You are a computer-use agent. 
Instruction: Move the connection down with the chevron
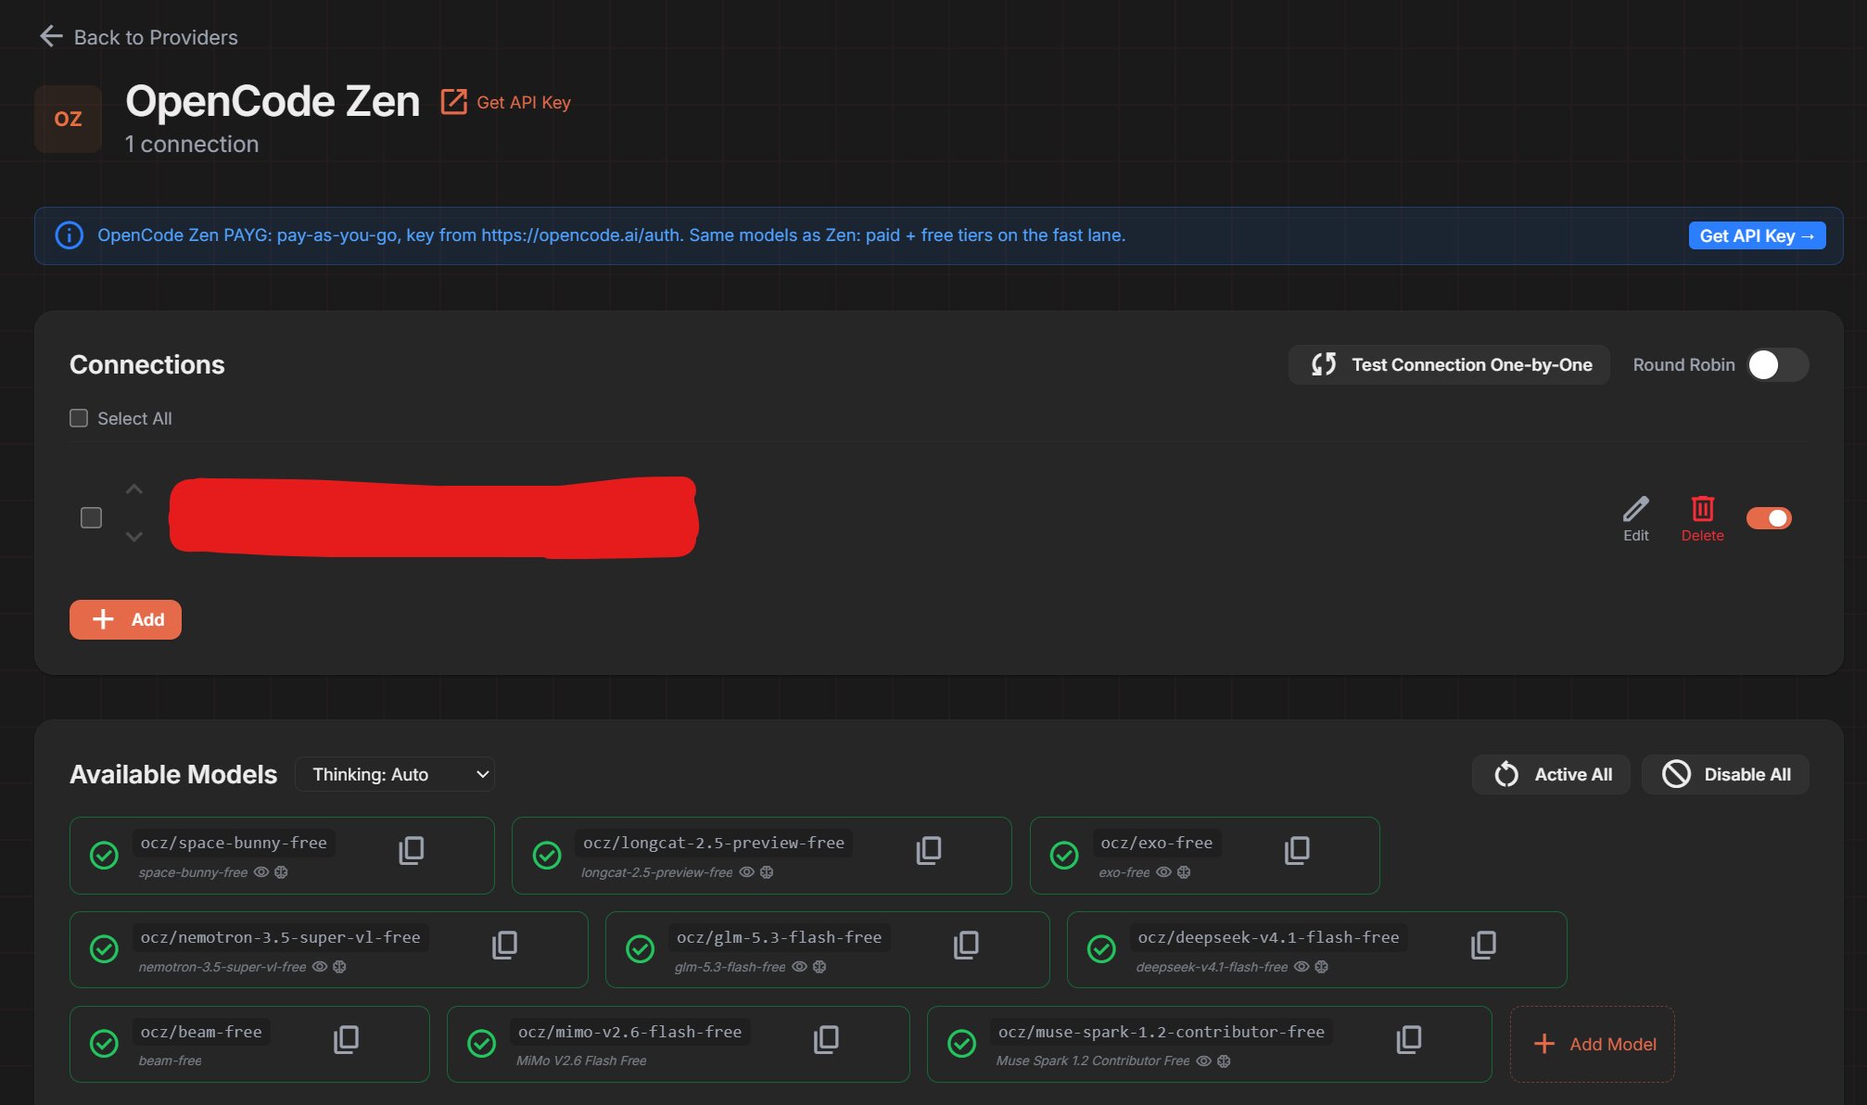pos(134,537)
